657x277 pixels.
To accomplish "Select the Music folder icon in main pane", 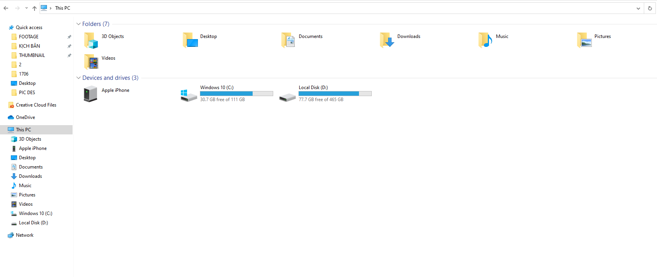I will point(485,40).
